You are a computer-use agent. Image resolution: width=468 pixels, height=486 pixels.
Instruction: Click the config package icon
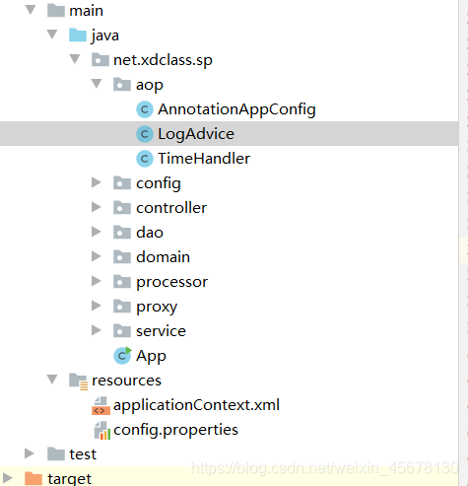(x=122, y=183)
